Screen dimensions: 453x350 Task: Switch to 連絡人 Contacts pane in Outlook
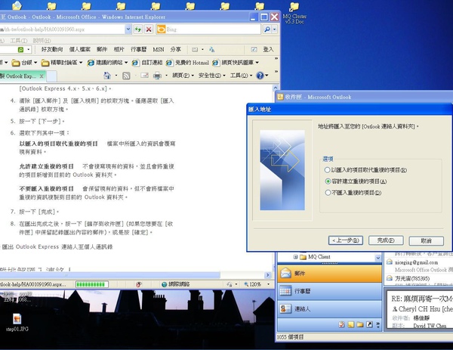pyautogui.click(x=330, y=309)
